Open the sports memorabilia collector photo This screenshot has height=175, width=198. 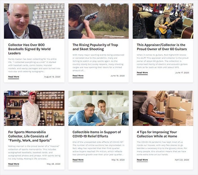34,108
